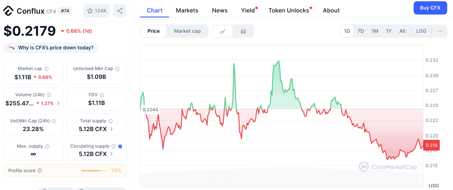This screenshot has height=190, width=453.
Task: Click the Market cap info icon
Action: point(46,68)
